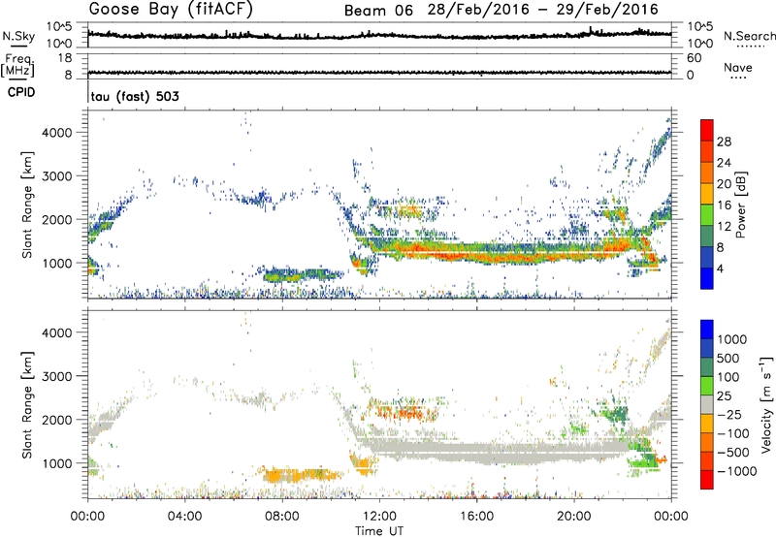The width and height of the screenshot is (776, 537).
Task: Click the "Beam 06" label in the header
Action: pos(378,10)
